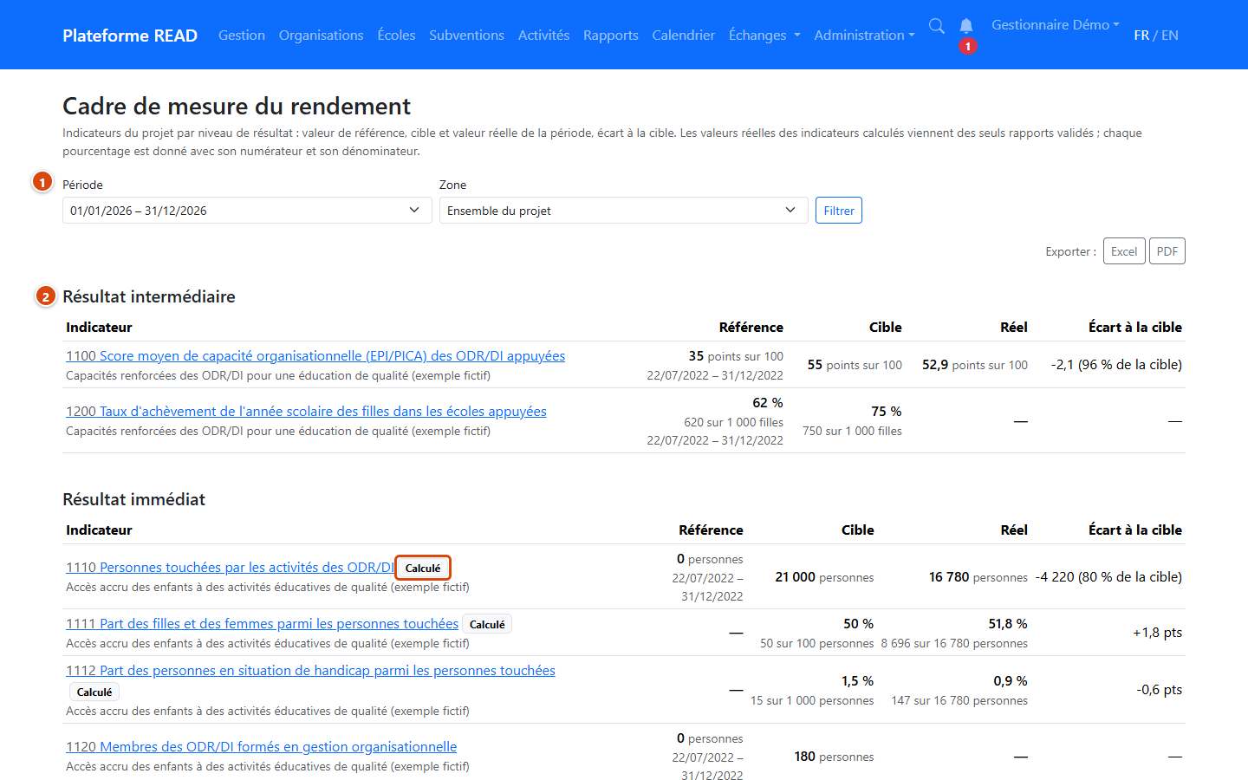1248x780 pixels.
Task: Open the Écoles menu item
Action: [x=397, y=36]
